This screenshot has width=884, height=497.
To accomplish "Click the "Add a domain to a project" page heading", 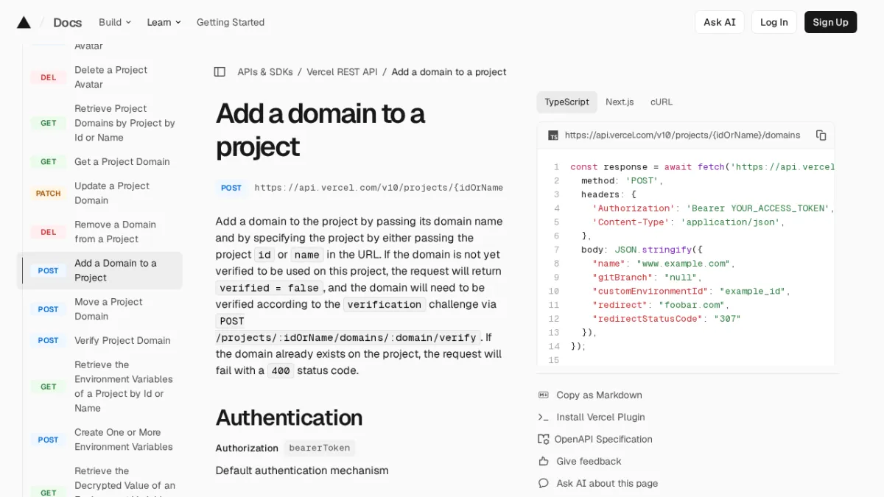I will click(x=320, y=130).
